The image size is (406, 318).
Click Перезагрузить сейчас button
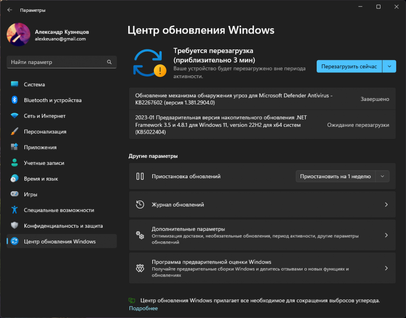349,66
